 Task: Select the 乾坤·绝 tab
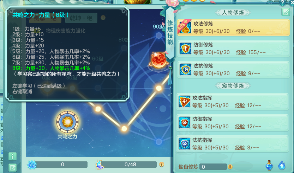point(81,18)
